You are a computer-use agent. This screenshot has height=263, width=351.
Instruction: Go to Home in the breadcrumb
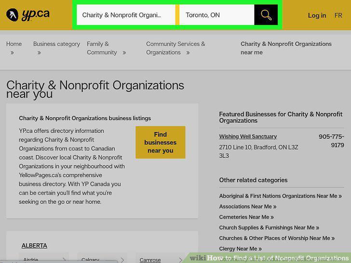(x=14, y=44)
